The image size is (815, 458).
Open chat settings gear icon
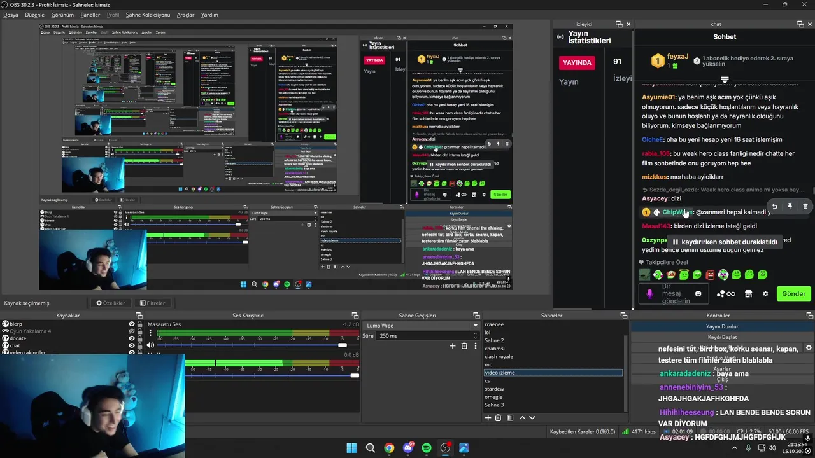point(765,294)
